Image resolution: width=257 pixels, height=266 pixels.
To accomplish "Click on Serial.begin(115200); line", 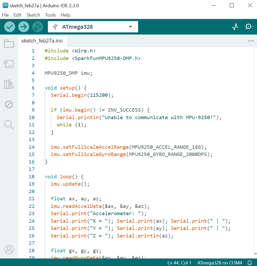I will tap(82, 95).
